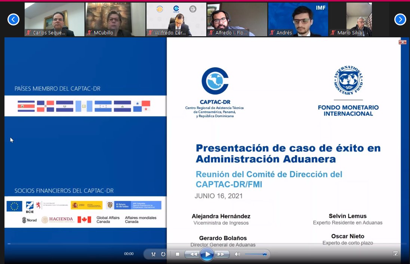This screenshot has width=410, height=264.
Task: Click the muted mic icon beside Carlos Seque...
Action: pyautogui.click(x=28, y=32)
